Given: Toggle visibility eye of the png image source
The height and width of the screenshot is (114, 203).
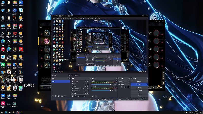Looking at the screenshot, I should pyautogui.click(x=86, y=88).
